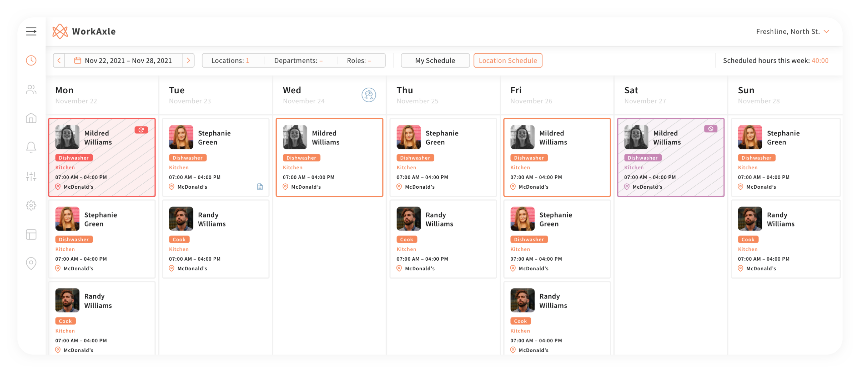Click shift time on Friday Mildred card
860x372 pixels.
tap(536, 177)
